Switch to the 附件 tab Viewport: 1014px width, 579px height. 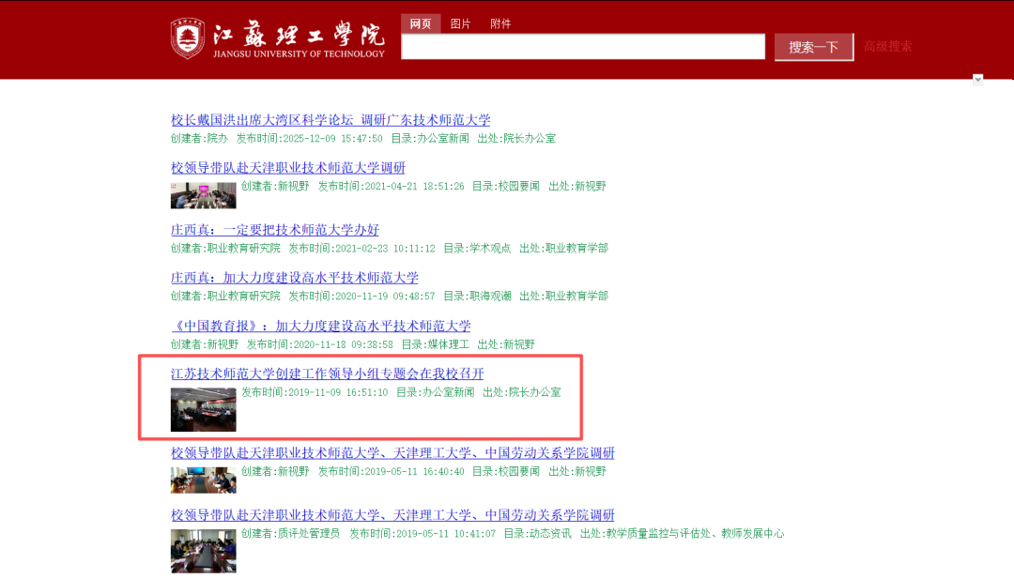pos(501,23)
